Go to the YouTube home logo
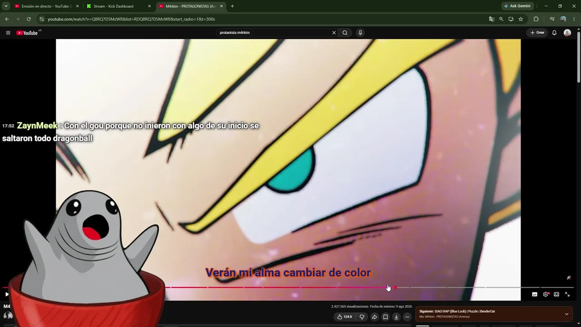 pos(27,33)
